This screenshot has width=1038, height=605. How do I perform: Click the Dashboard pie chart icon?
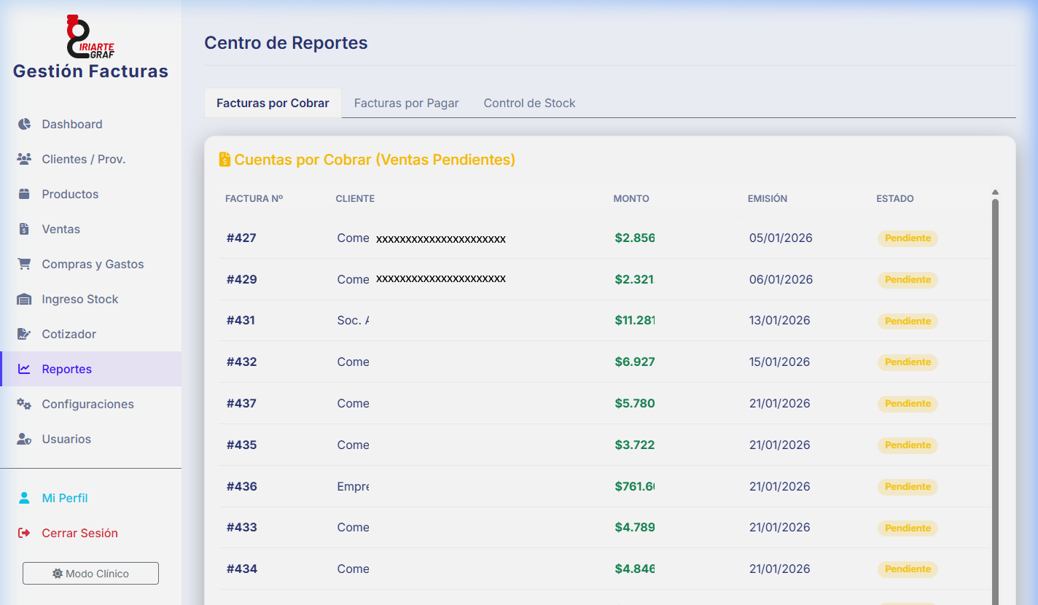click(x=24, y=124)
